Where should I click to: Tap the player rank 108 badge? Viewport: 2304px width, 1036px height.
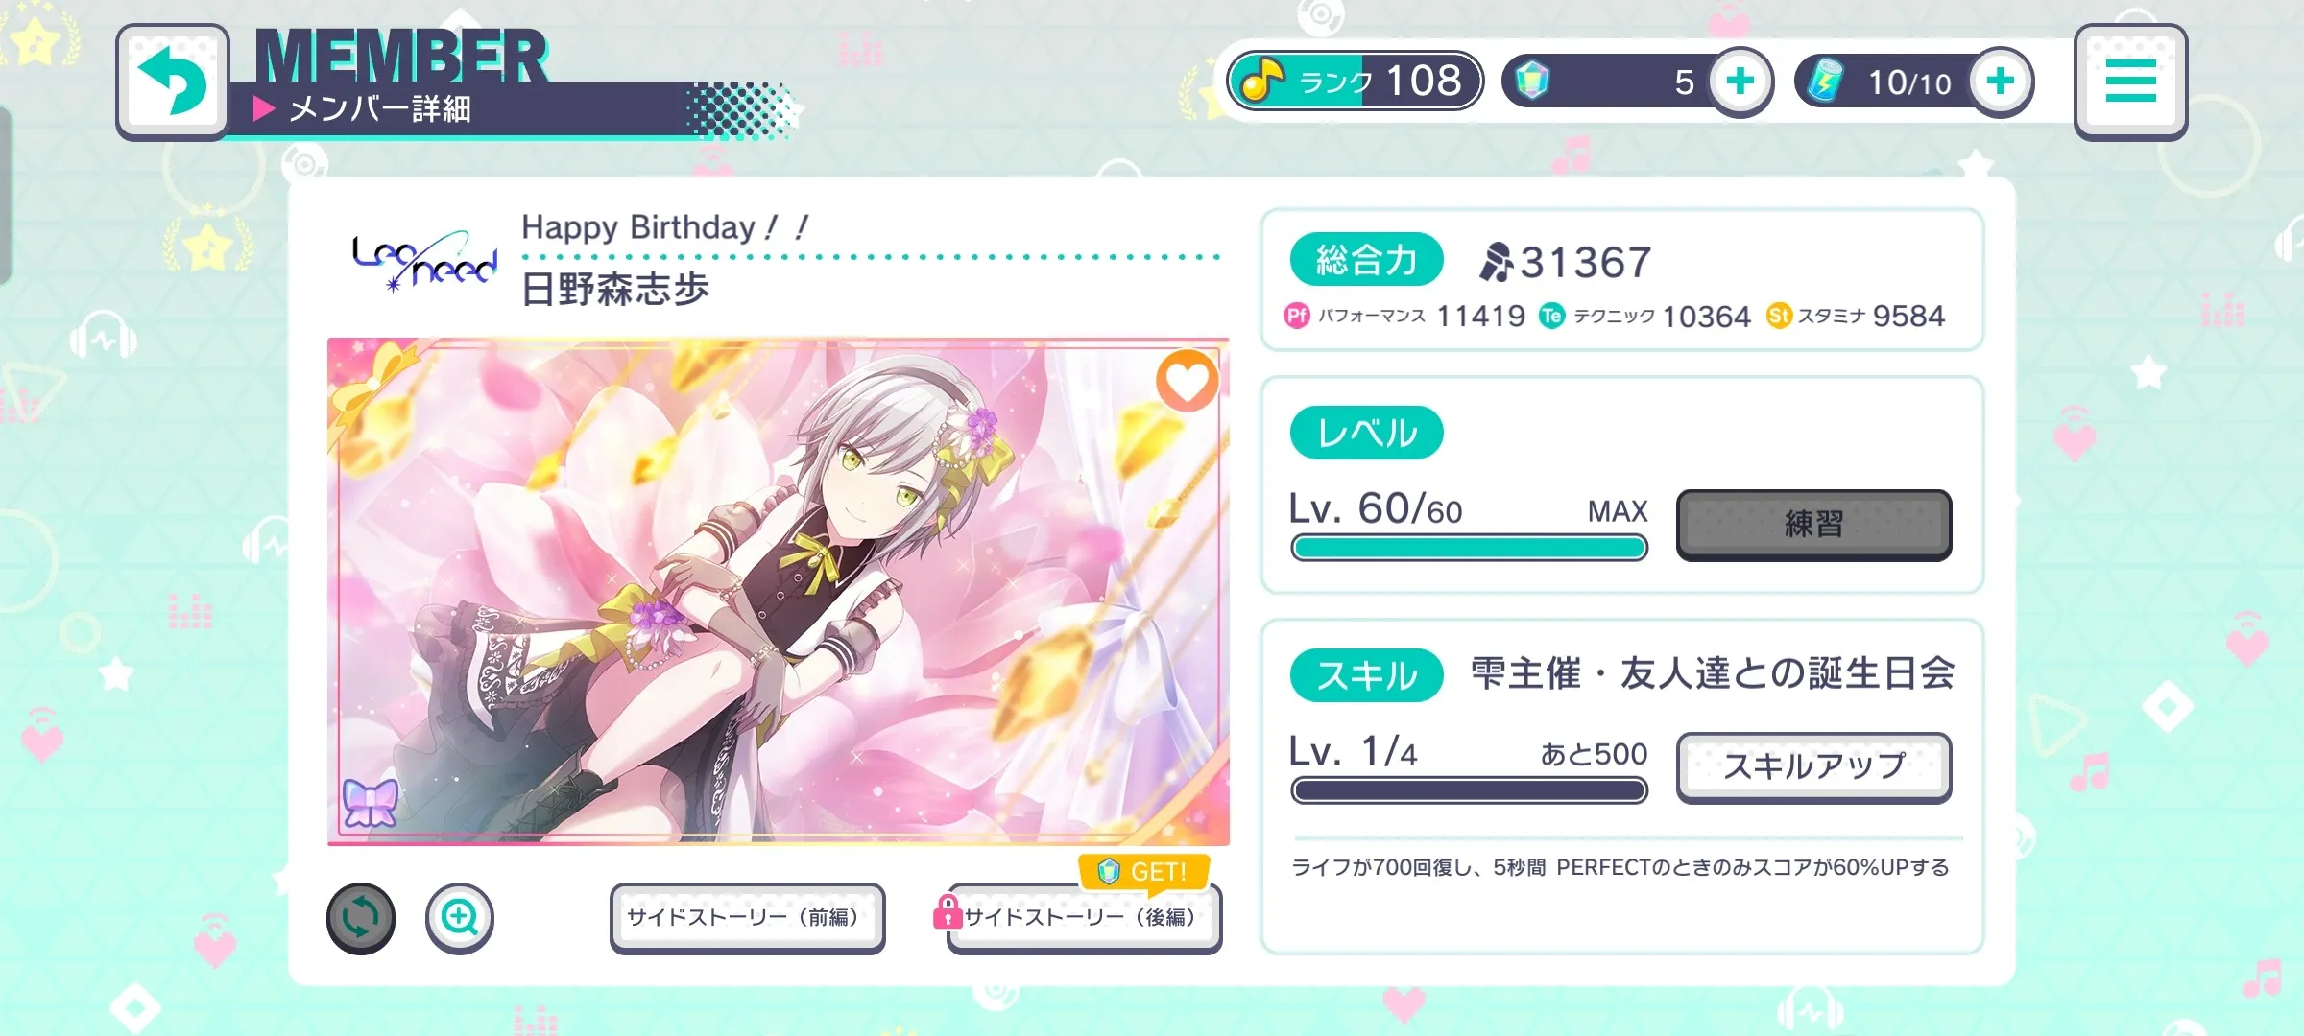1355,82
